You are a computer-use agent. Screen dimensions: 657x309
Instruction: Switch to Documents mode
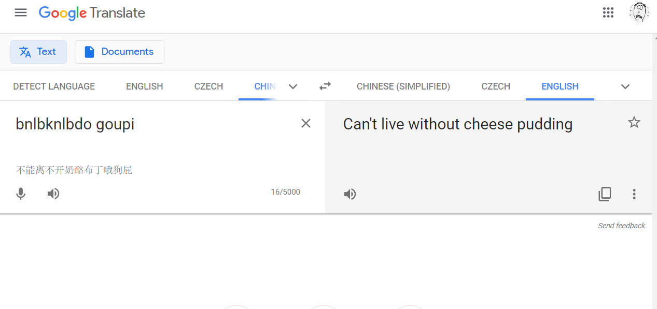119,52
